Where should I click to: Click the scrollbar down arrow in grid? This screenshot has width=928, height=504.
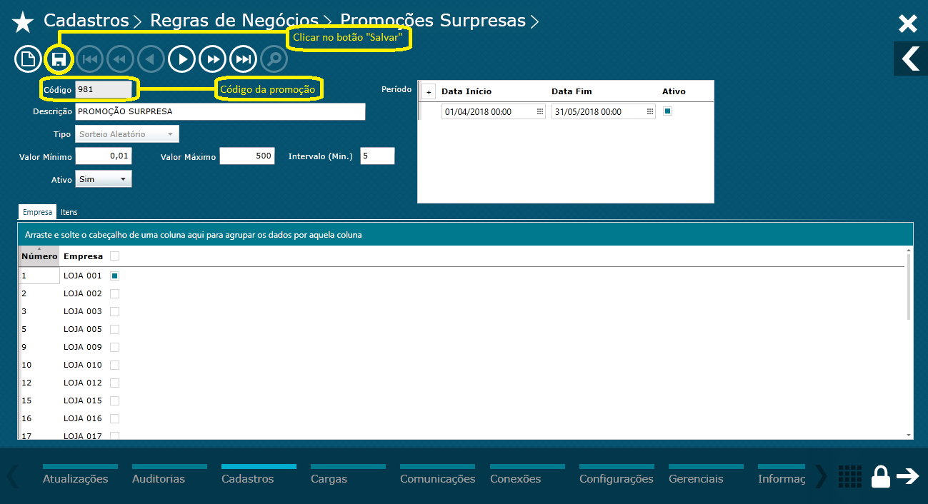(x=909, y=435)
